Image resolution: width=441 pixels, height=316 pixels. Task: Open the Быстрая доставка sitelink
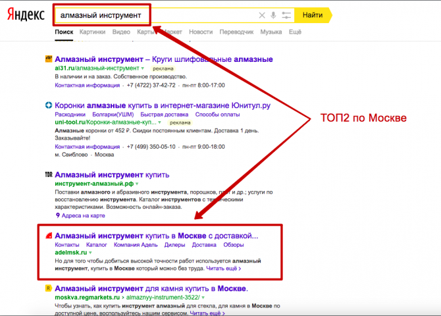point(165,115)
